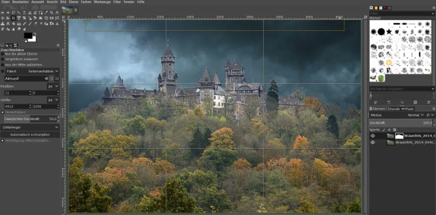Open the foreground color swatch
The width and height of the screenshot is (436, 215).
click(x=28, y=34)
